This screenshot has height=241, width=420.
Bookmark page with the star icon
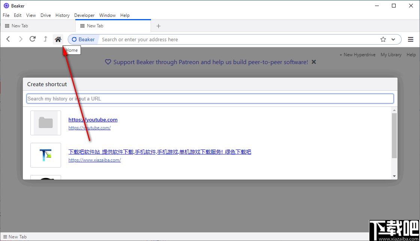click(x=383, y=39)
